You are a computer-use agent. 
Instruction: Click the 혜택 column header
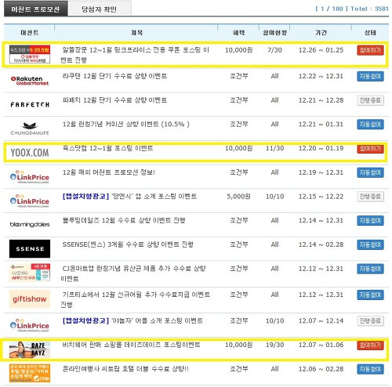click(238, 32)
